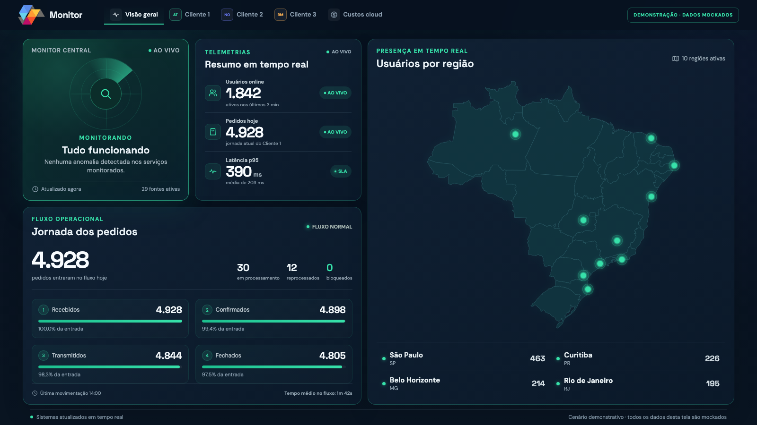Click the 29 fontes ativas text
This screenshot has width=757, height=425.
[x=161, y=189]
